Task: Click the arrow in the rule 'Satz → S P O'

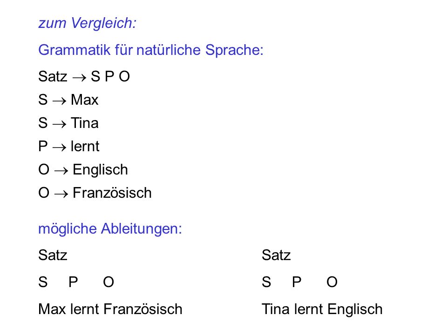Action: tap(79, 78)
